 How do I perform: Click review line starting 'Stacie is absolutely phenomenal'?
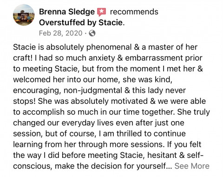(x=105, y=47)
